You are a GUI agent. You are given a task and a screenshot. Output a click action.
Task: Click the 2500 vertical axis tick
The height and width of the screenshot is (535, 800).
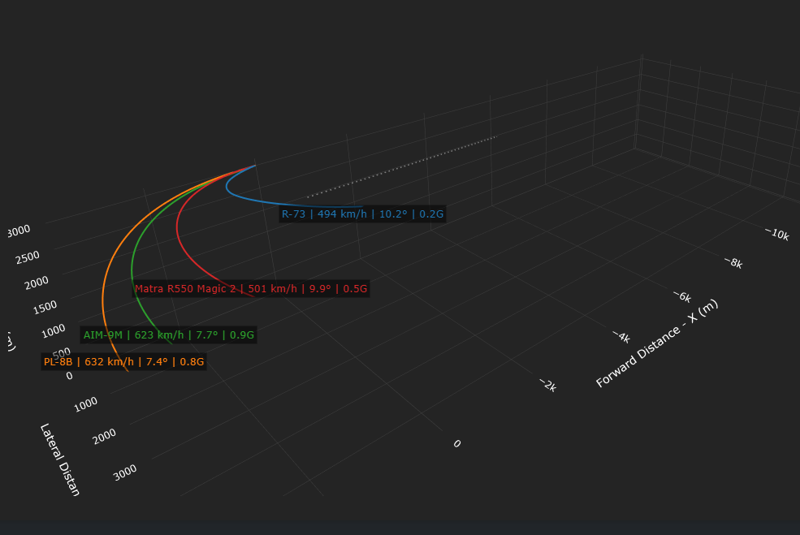(x=28, y=257)
